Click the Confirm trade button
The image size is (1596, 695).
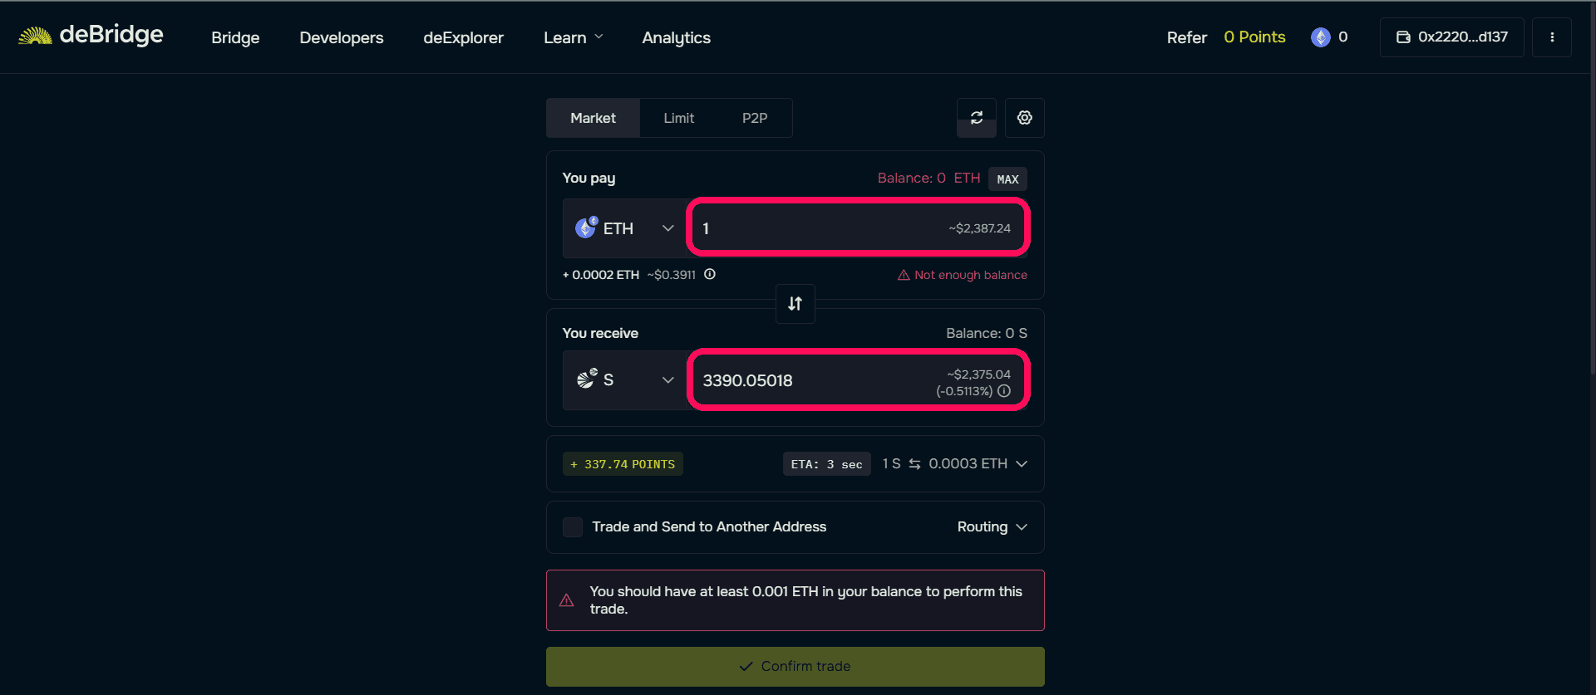click(796, 667)
